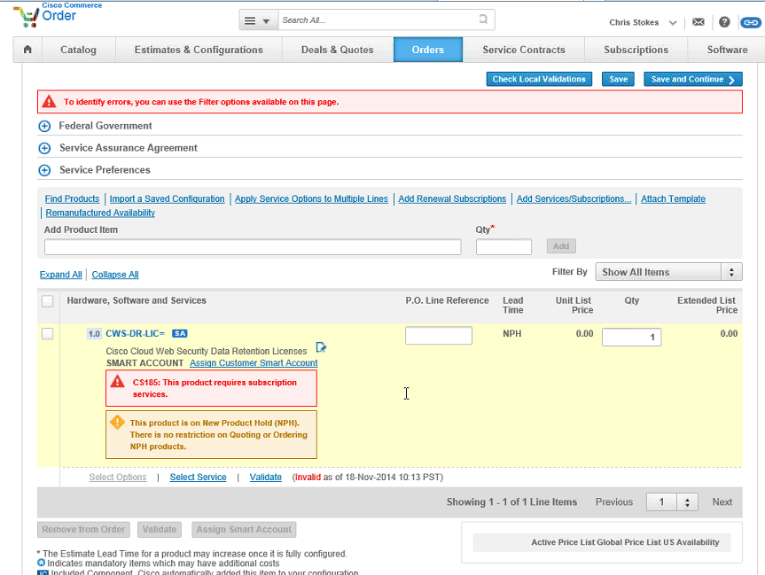765x575 pixels.
Task: Click Check Local Validations button
Action: click(539, 79)
